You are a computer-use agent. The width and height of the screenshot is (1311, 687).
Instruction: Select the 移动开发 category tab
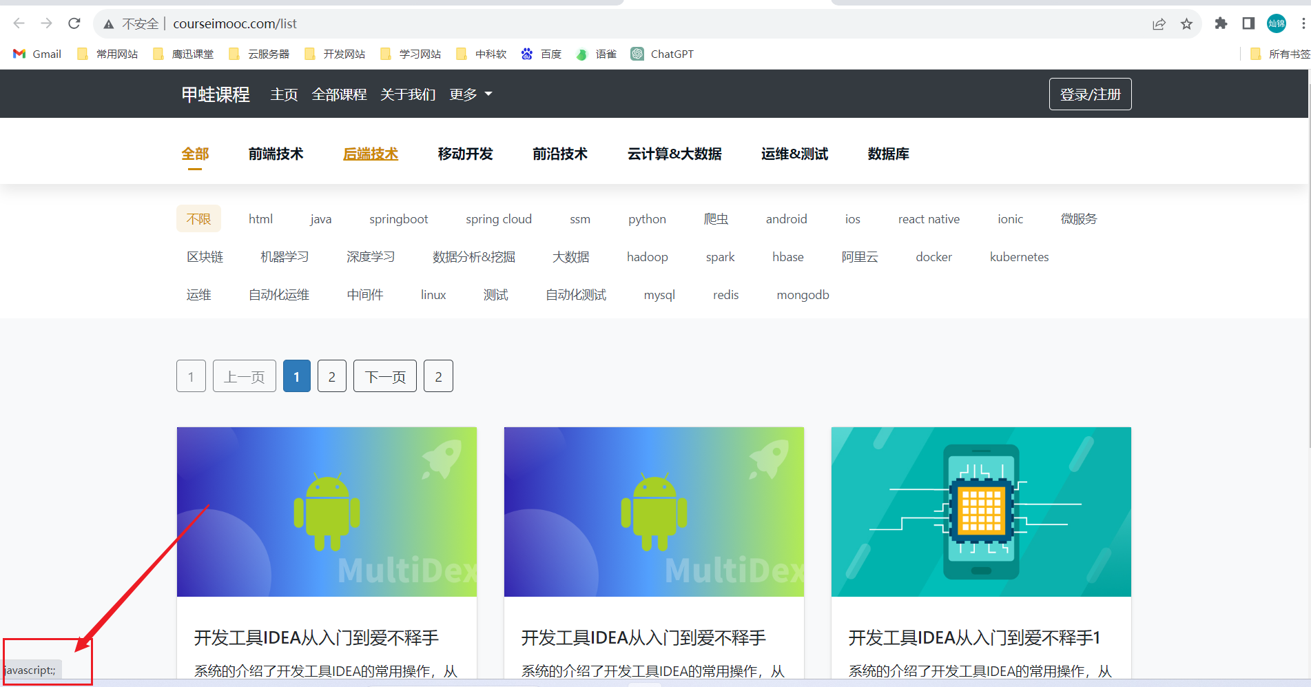pos(464,154)
